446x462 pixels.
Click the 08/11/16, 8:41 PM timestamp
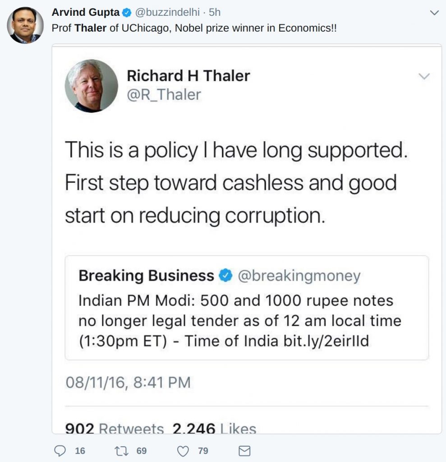click(128, 382)
